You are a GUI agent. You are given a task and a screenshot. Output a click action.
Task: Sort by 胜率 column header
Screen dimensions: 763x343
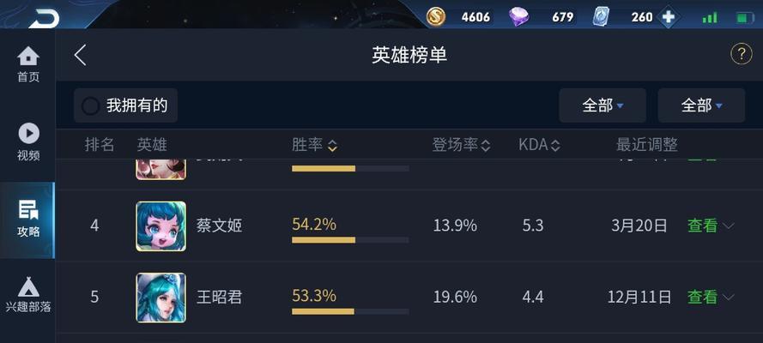point(315,144)
